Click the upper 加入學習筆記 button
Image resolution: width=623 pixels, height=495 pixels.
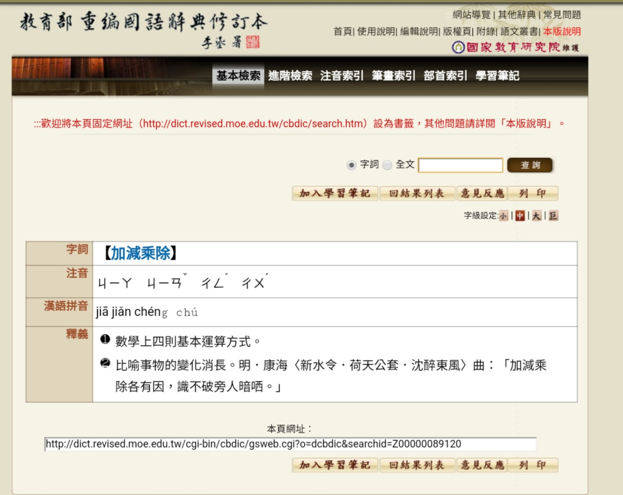click(x=335, y=193)
